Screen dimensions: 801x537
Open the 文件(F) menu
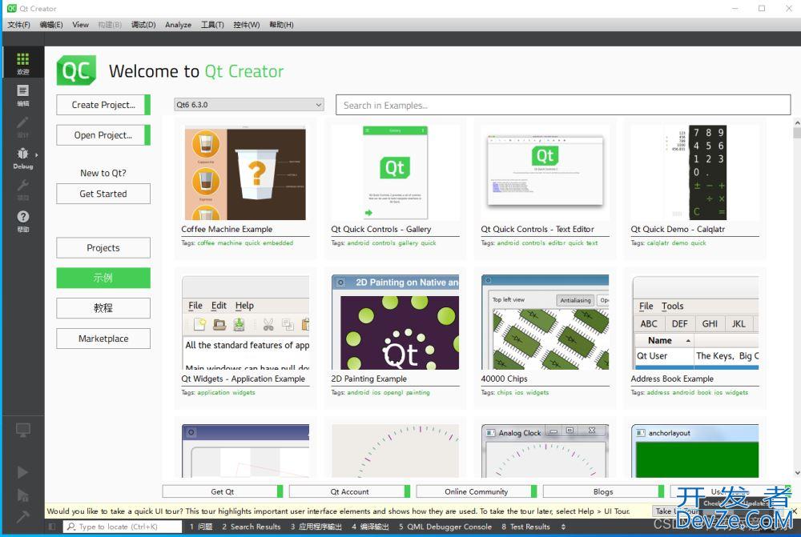[19, 25]
